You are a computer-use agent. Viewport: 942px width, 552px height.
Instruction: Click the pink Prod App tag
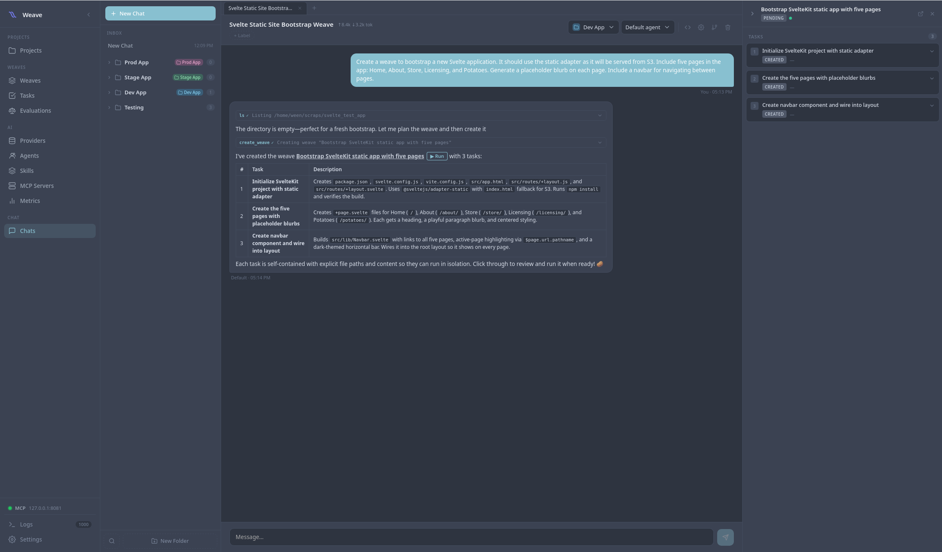[x=188, y=63]
